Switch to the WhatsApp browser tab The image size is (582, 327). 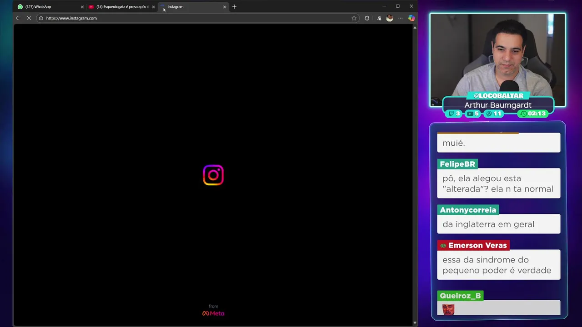point(50,7)
